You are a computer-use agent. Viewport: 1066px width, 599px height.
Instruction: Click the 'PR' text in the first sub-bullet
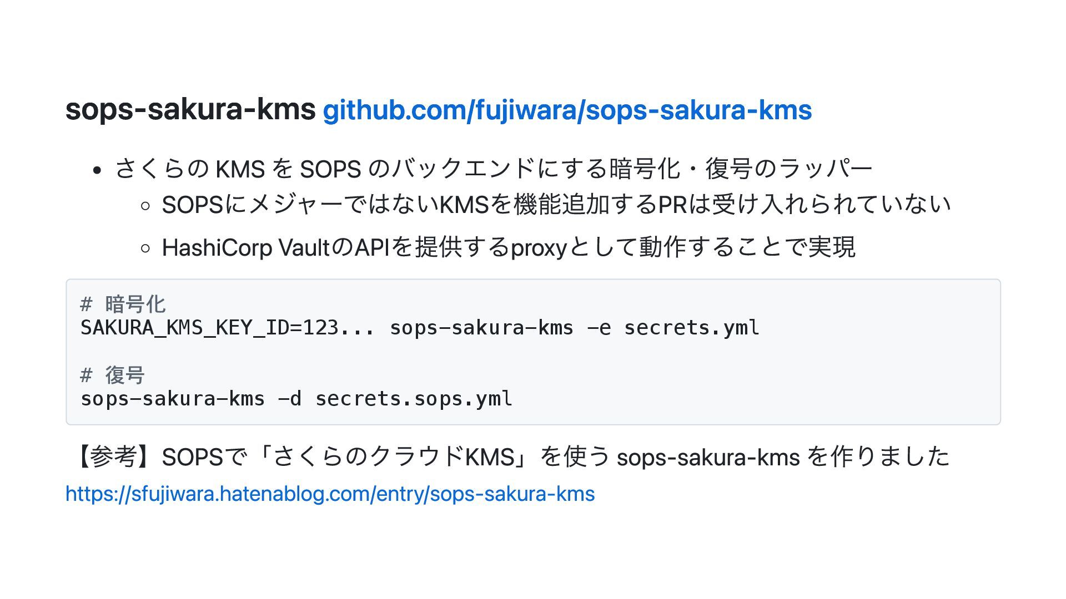click(672, 205)
